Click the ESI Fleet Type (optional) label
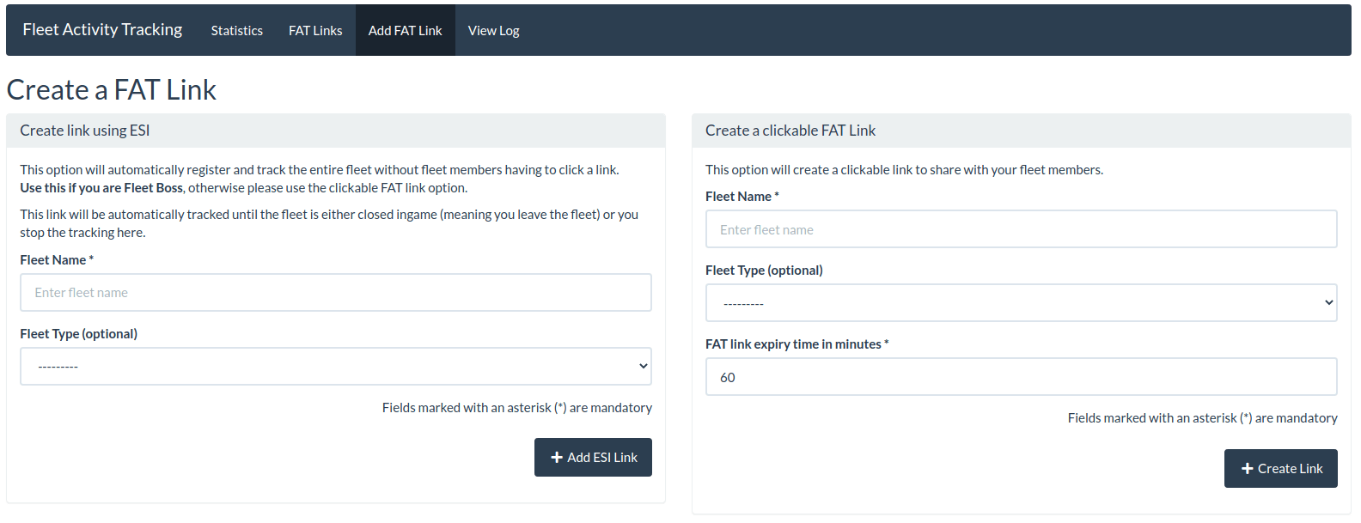The height and width of the screenshot is (523, 1361). pos(79,334)
